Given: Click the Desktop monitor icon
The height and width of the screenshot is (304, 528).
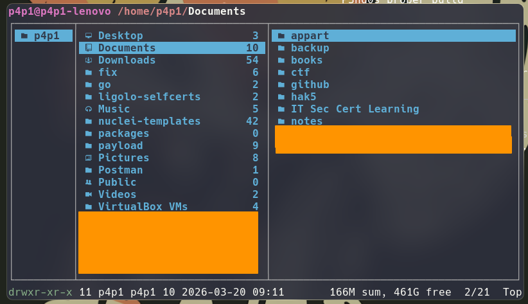Looking at the screenshot, I should (89, 36).
